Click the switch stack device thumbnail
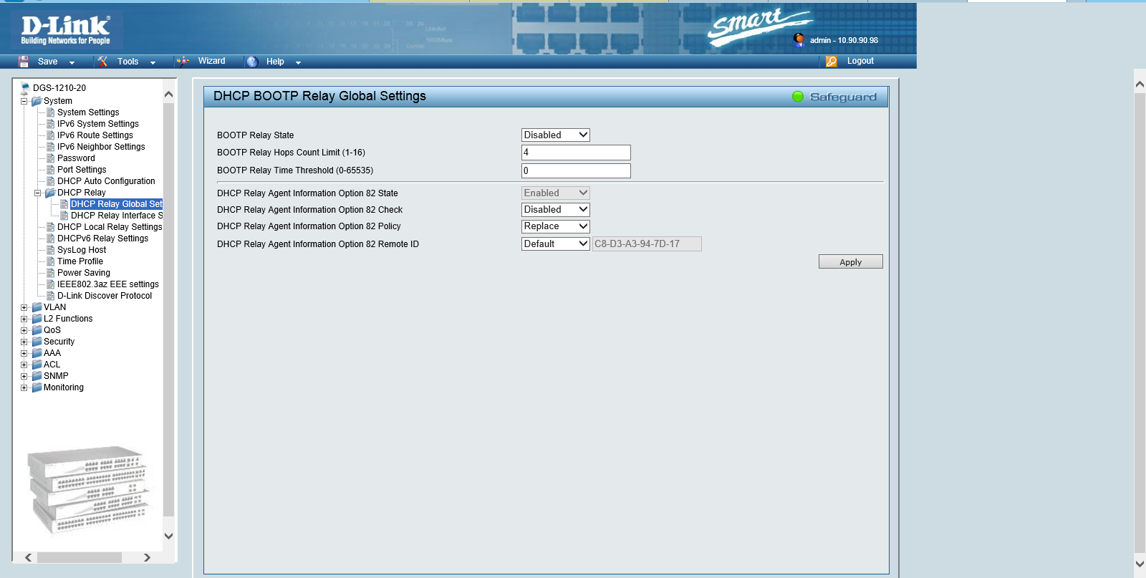The width and height of the screenshot is (1146, 578). pos(89,490)
